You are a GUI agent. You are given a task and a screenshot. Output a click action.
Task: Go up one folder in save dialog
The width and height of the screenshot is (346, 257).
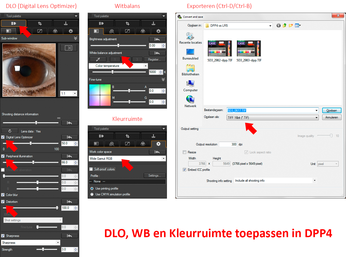pos(284,26)
